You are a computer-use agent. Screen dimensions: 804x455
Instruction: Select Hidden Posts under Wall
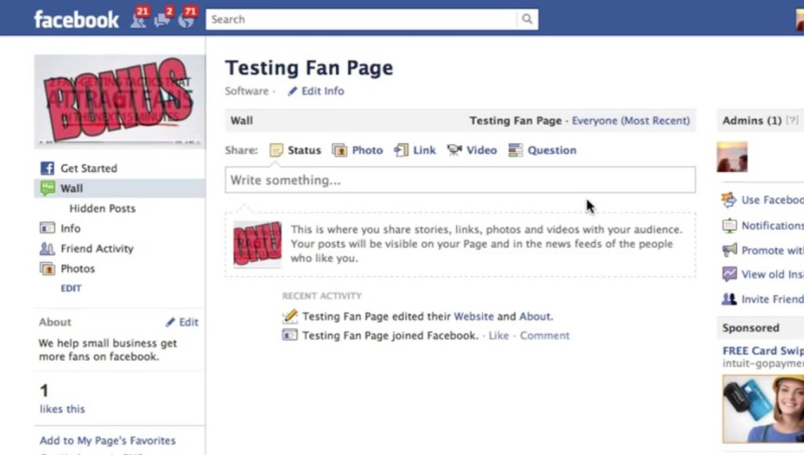[102, 209]
